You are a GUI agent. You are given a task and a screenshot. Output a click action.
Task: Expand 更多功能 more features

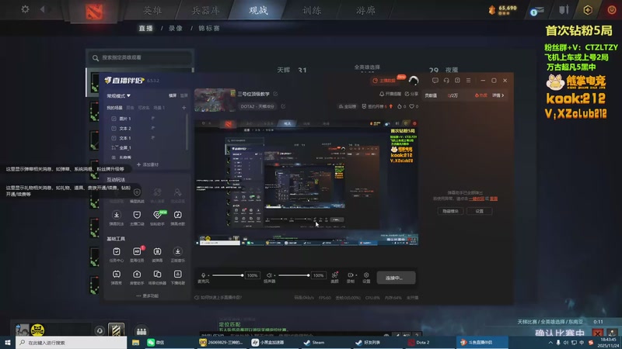tap(147, 296)
